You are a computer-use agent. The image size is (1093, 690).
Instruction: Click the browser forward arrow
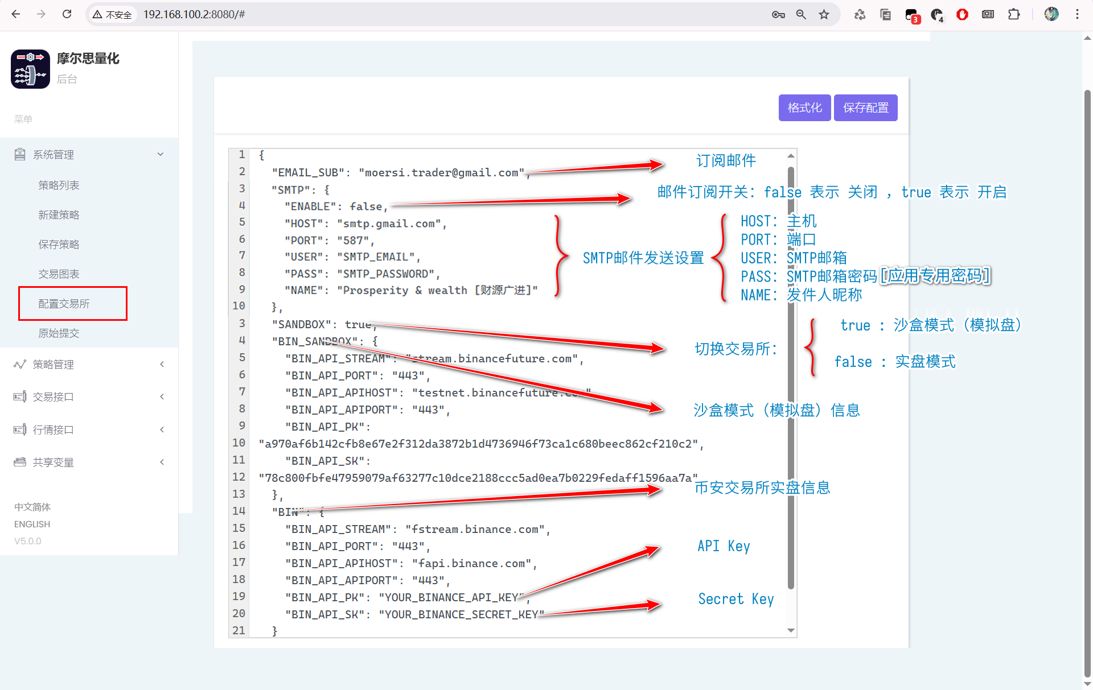point(41,14)
